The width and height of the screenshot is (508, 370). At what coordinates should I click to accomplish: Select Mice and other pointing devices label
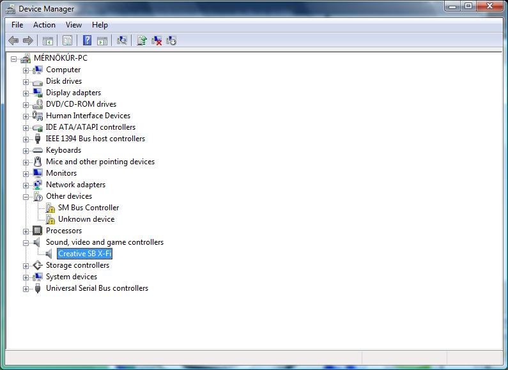(x=100, y=162)
